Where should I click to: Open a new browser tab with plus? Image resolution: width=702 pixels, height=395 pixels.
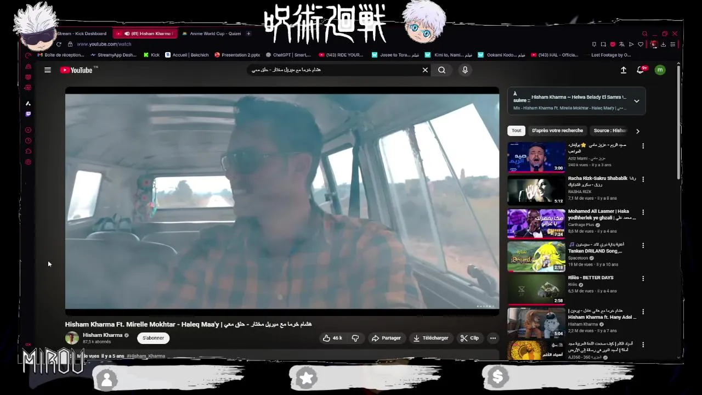pyautogui.click(x=248, y=33)
